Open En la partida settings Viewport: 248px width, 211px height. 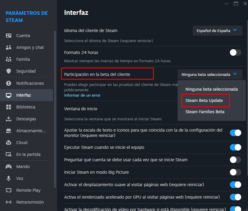(27, 154)
